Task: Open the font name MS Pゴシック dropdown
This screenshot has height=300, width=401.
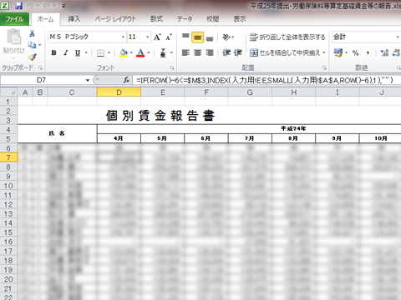Action: pyautogui.click(x=123, y=37)
